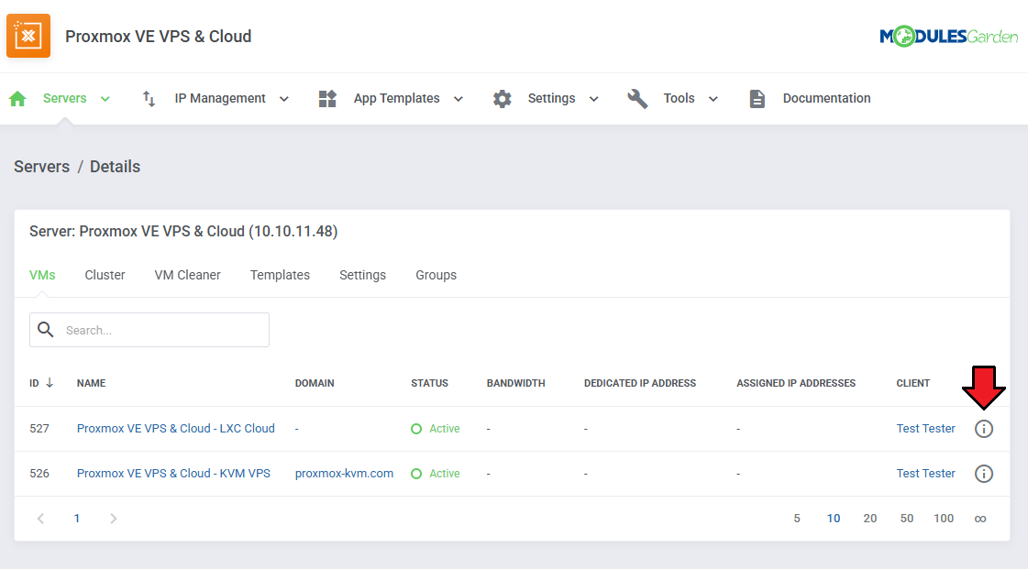Click the DEDICATED IP ADDRESS column header
This screenshot has height=569, width=1028.
[x=640, y=383]
